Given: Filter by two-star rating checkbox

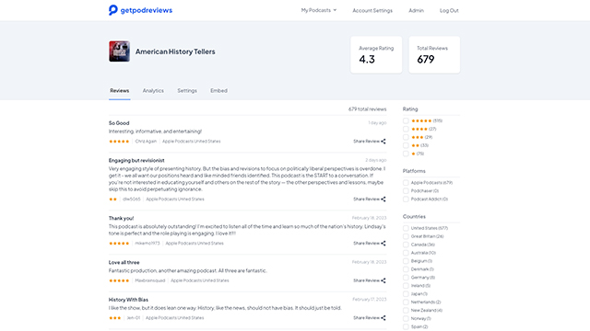Looking at the screenshot, I should point(406,145).
